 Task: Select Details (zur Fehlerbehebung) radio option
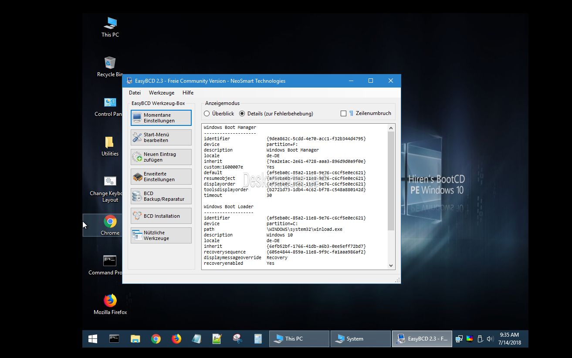[242, 114]
